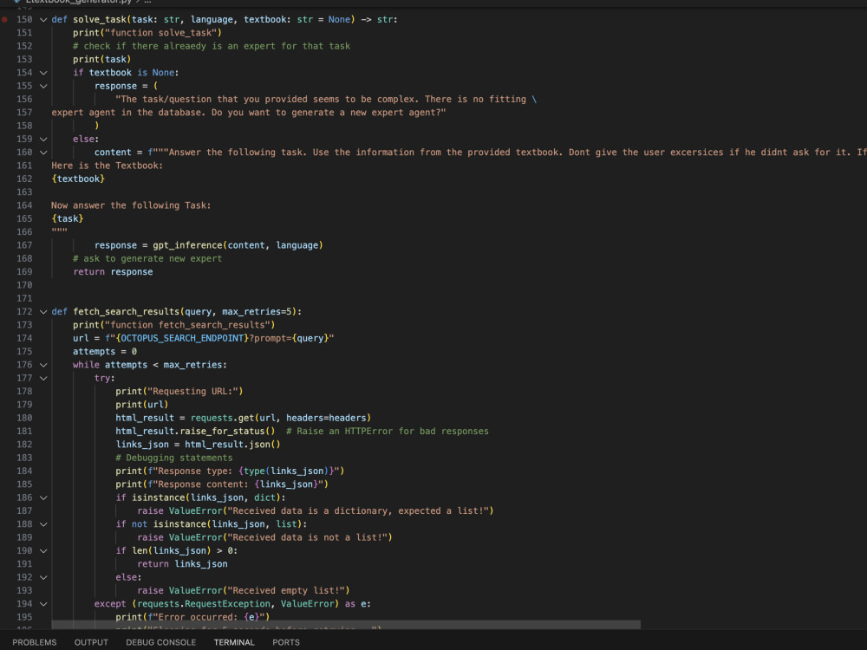
Task: Click 'html_result.json()' on line 182
Action: pyautogui.click(x=232, y=445)
